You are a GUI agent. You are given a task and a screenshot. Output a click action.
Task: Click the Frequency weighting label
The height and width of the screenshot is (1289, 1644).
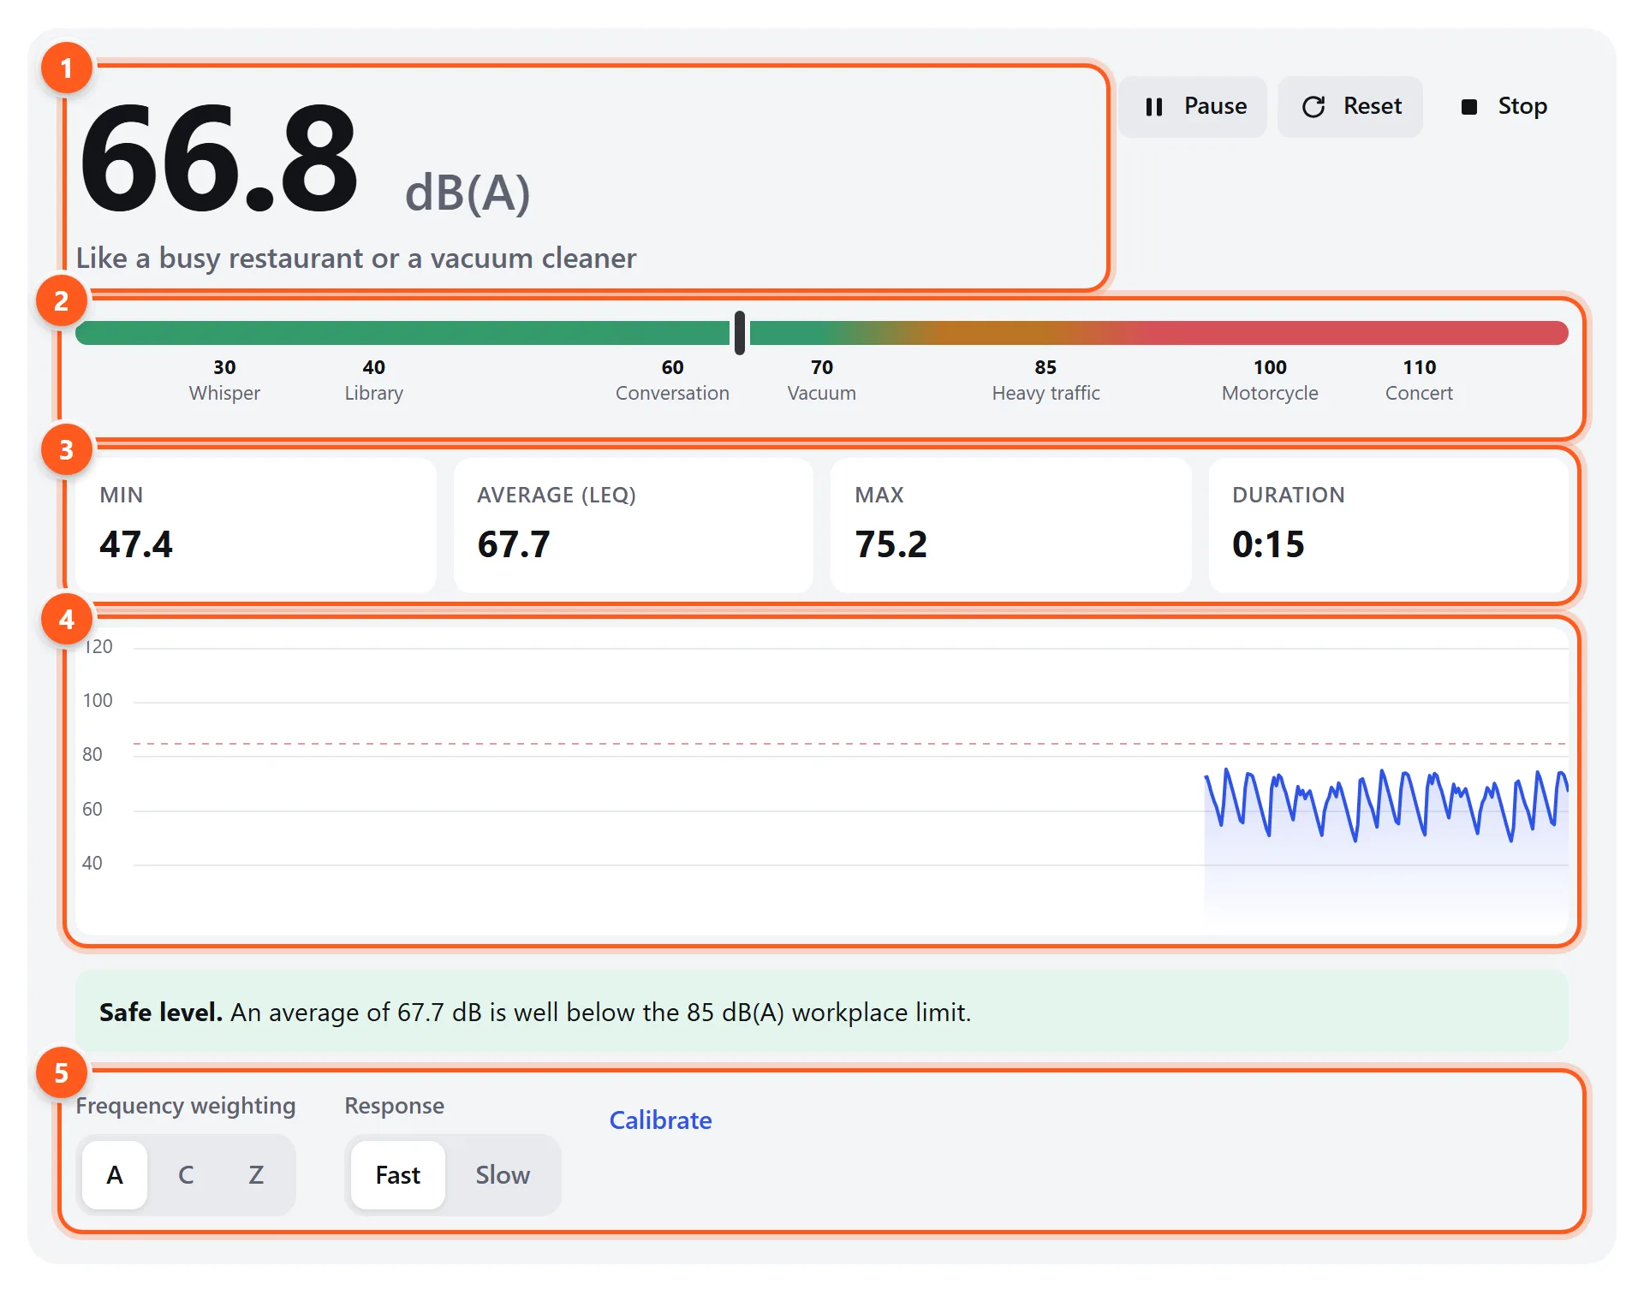tap(186, 1106)
